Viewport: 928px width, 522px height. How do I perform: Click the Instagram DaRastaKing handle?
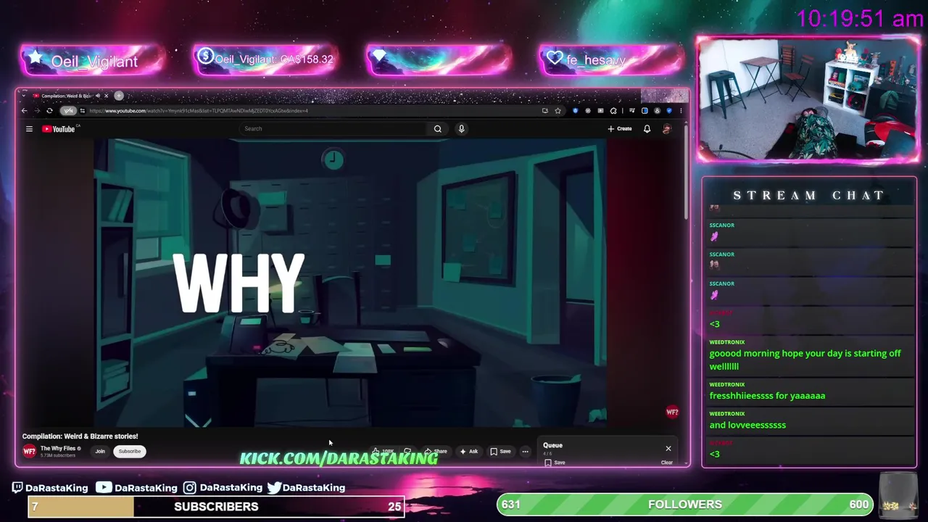coord(223,487)
